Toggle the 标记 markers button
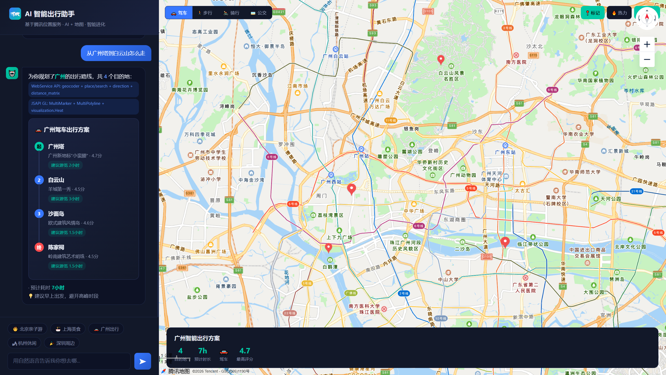The width and height of the screenshot is (666, 375). 592,13
